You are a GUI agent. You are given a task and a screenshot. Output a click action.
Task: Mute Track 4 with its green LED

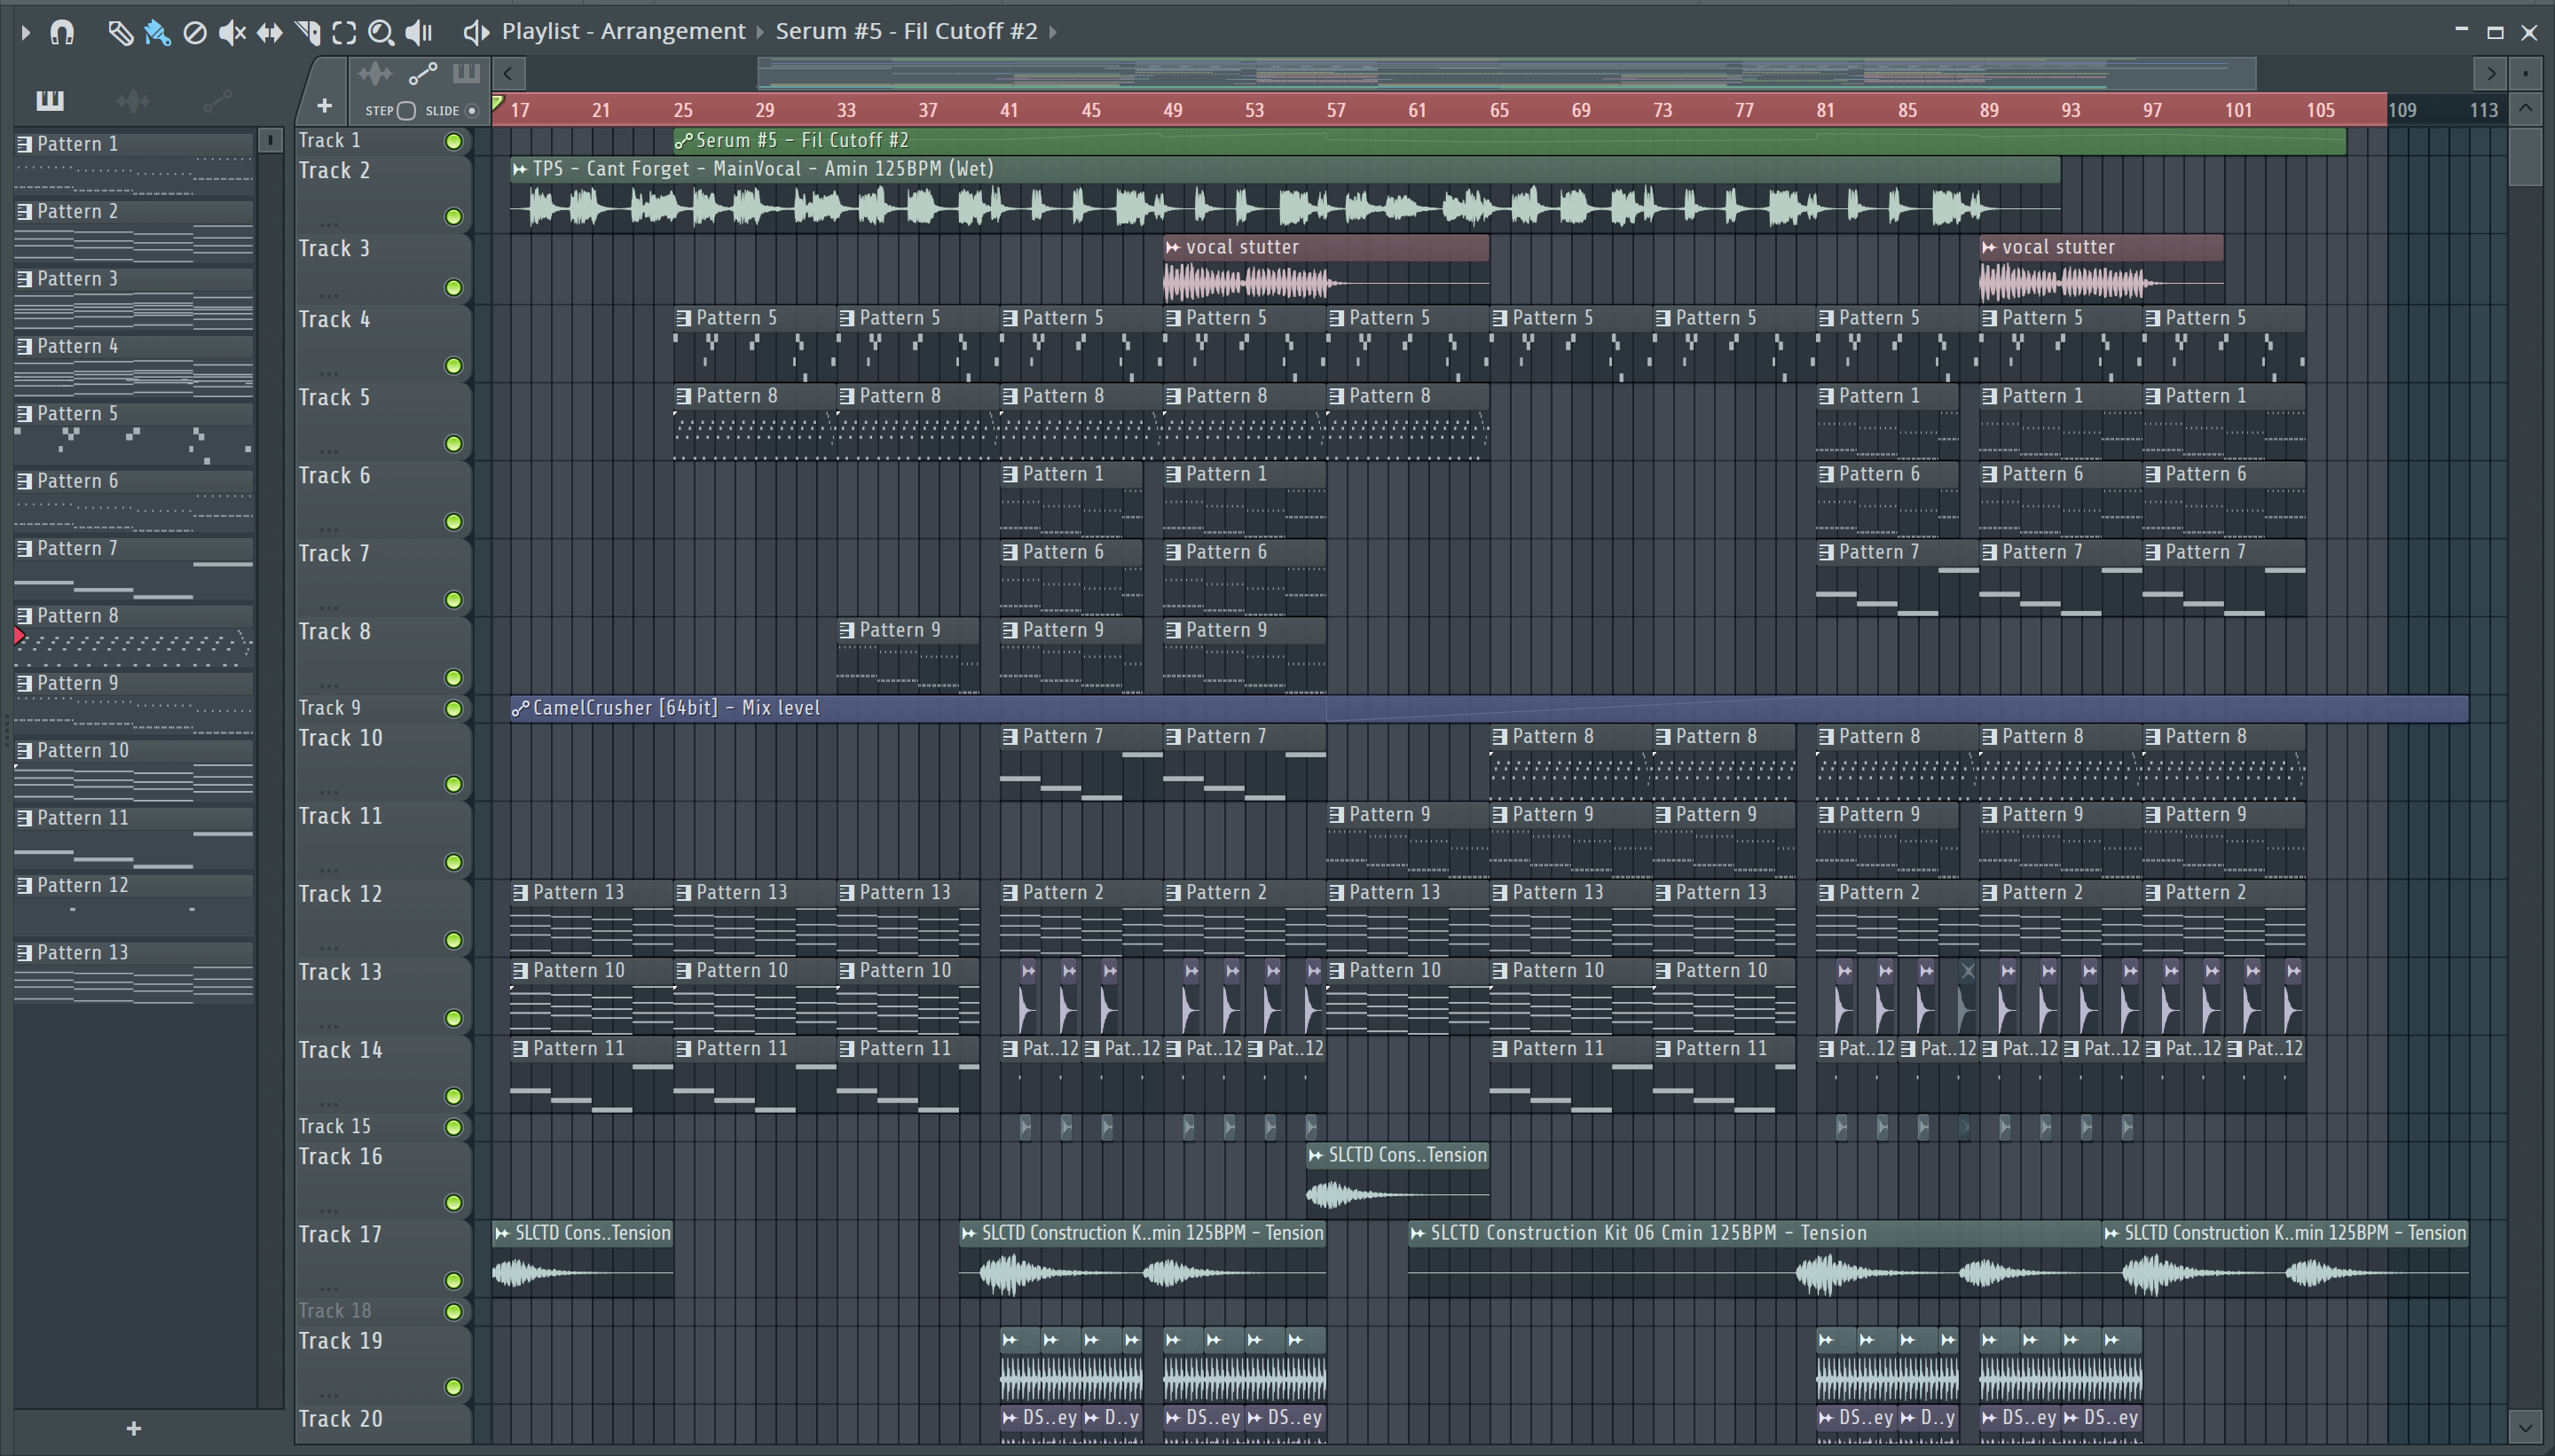453,365
